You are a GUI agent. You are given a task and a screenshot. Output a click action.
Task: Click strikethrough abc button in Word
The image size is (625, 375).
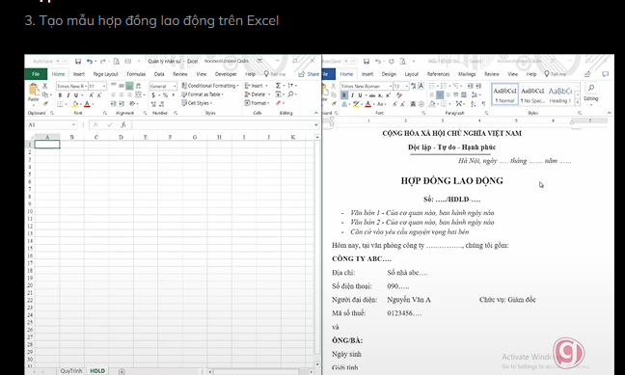coord(372,95)
